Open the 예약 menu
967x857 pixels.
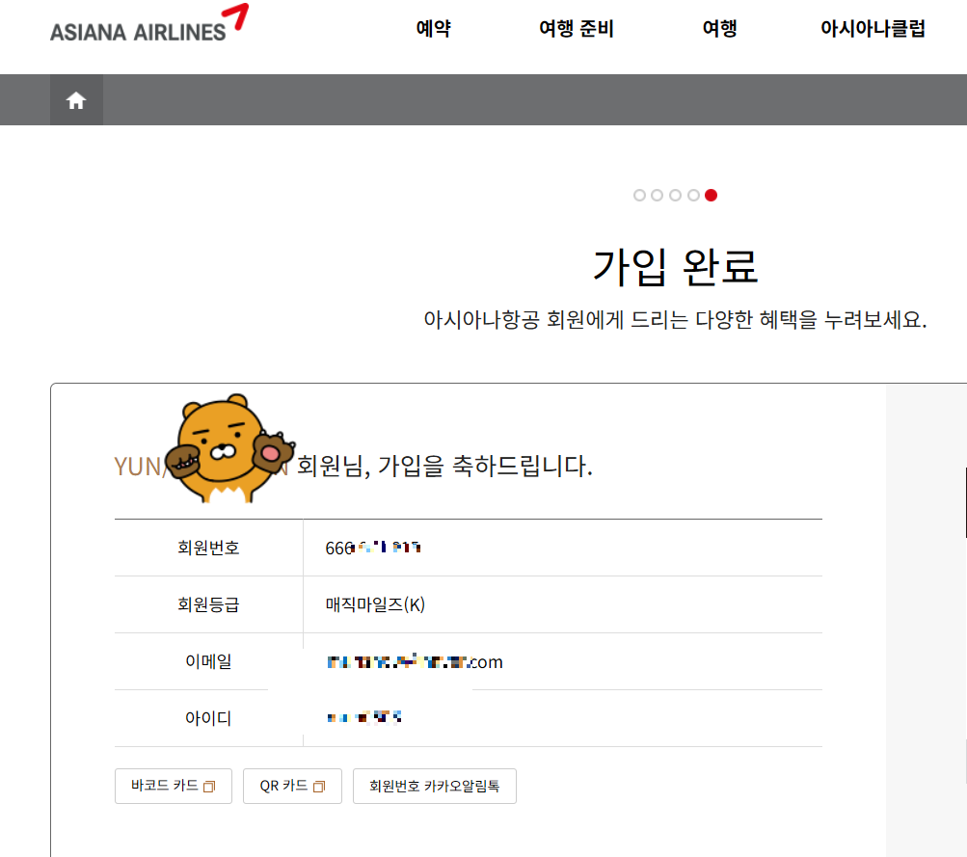tap(434, 29)
